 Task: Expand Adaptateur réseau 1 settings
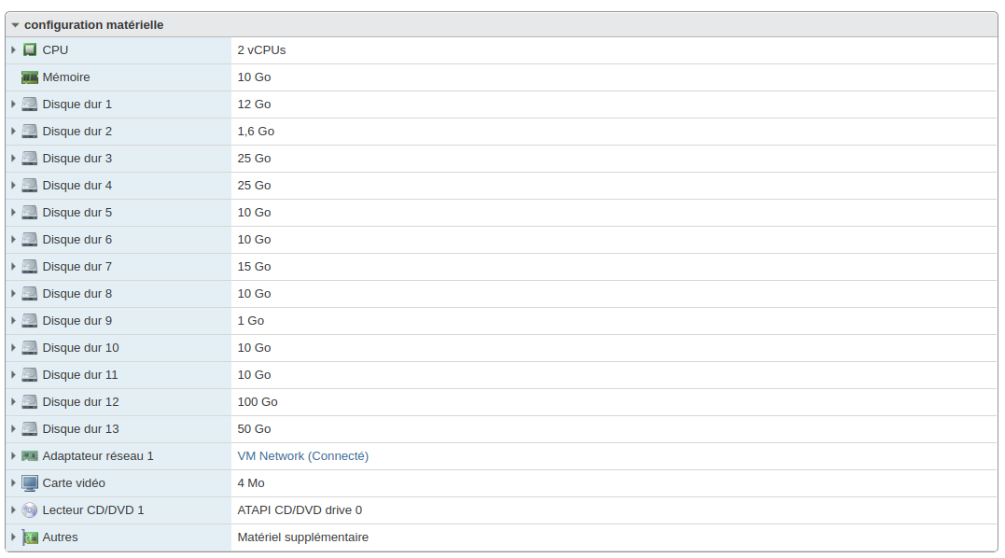click(13, 456)
